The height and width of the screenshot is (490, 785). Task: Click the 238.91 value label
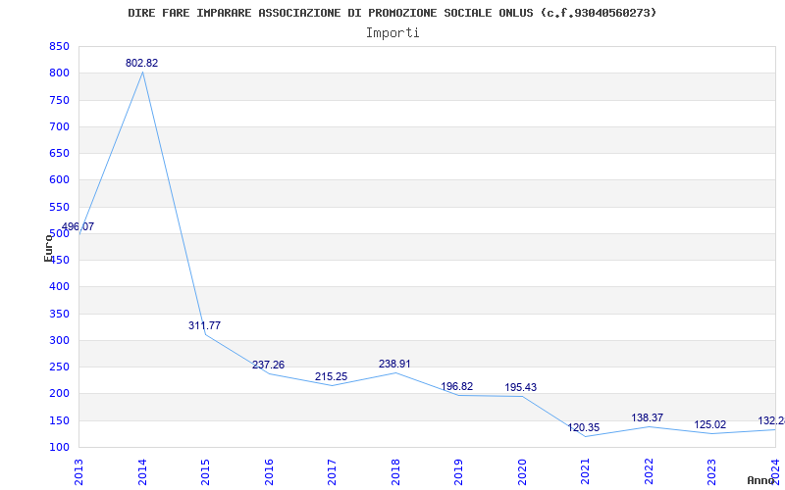point(394,364)
